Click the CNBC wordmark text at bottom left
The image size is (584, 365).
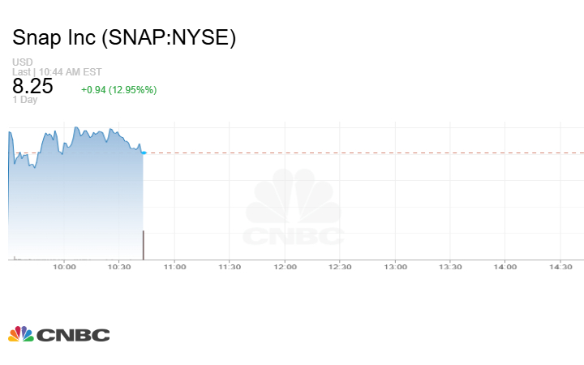[x=72, y=335]
